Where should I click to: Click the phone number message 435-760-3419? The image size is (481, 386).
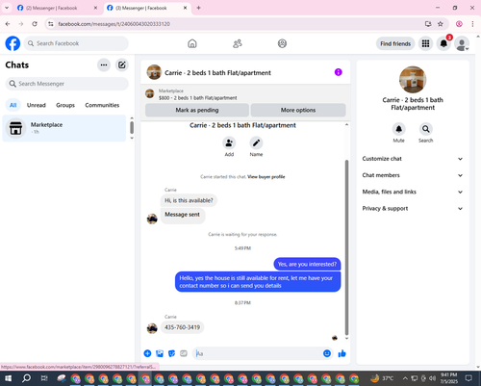[182, 327]
